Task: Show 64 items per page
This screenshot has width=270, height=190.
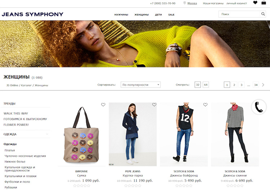Action: pyautogui.click(x=206, y=85)
